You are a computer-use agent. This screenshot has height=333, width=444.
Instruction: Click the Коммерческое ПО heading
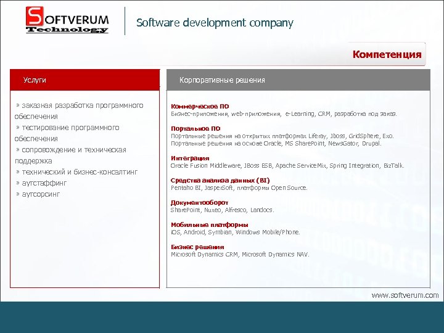(200, 106)
